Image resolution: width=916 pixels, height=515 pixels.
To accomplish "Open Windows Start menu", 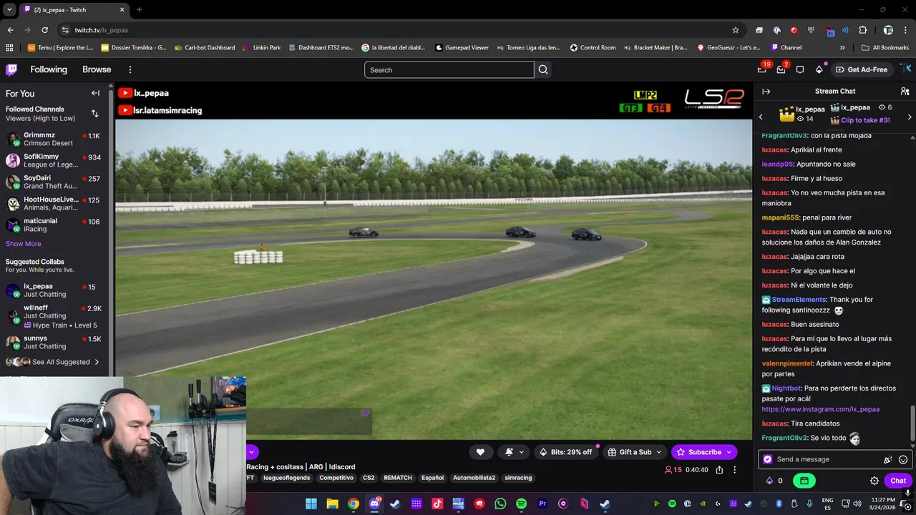I will (311, 504).
